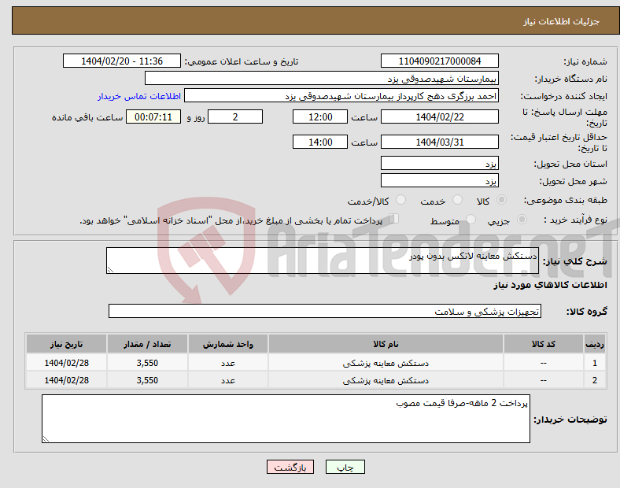Click the بازگشت (back) button
The width and height of the screenshot is (620, 488).
[290, 467]
